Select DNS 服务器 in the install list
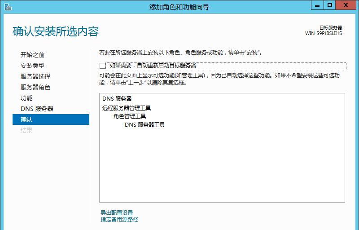Image resolution: width=359 pixels, height=230 pixels. (117, 99)
